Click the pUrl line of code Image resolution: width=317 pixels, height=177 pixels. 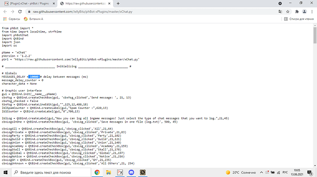[71, 59]
